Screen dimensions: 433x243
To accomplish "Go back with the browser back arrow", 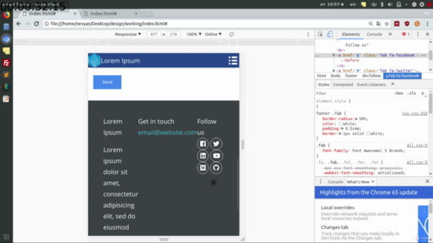I will [x=19, y=24].
